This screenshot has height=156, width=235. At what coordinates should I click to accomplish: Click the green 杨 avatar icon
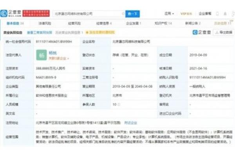coord(42,55)
